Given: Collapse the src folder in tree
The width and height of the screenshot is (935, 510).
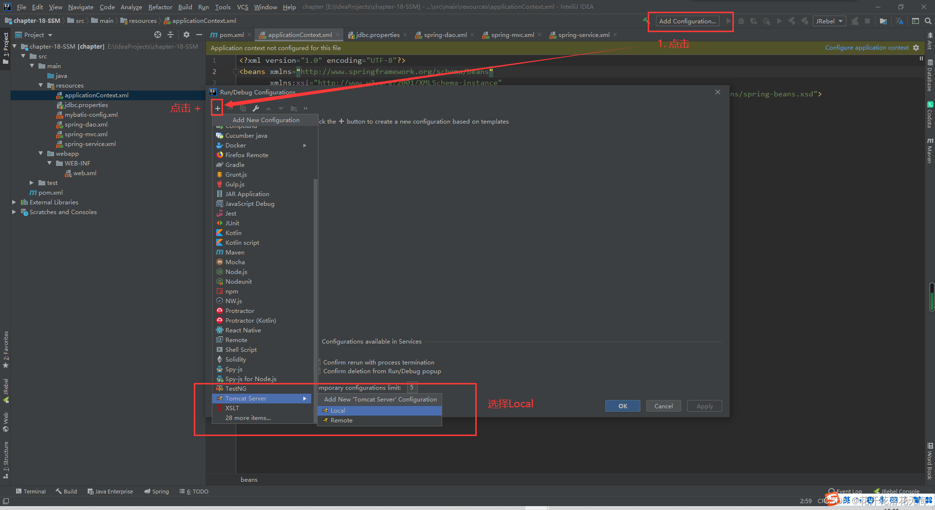Looking at the screenshot, I should point(23,56).
